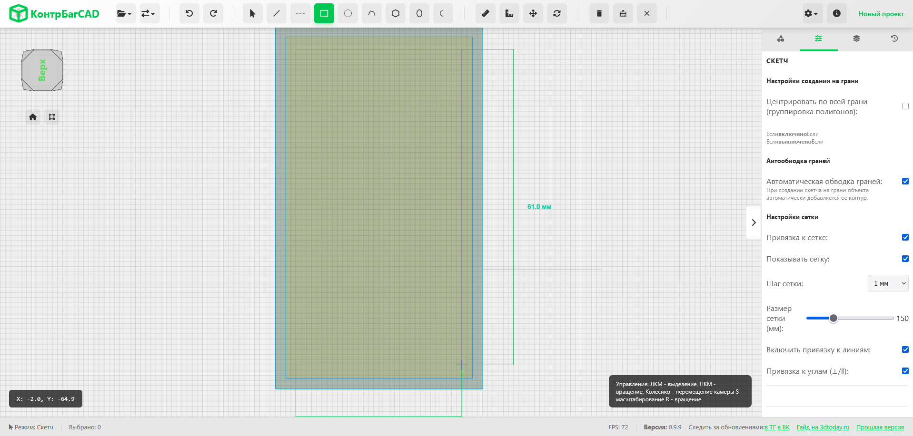
Task: Select the arrow pointer tool
Action: (252, 14)
